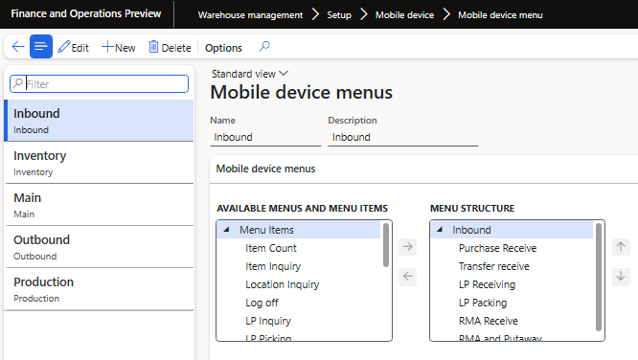Select the Outbound menu in list
Viewport: 638px width, 360px height.
(99, 247)
